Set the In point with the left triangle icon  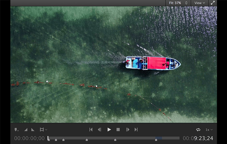tap(26, 130)
